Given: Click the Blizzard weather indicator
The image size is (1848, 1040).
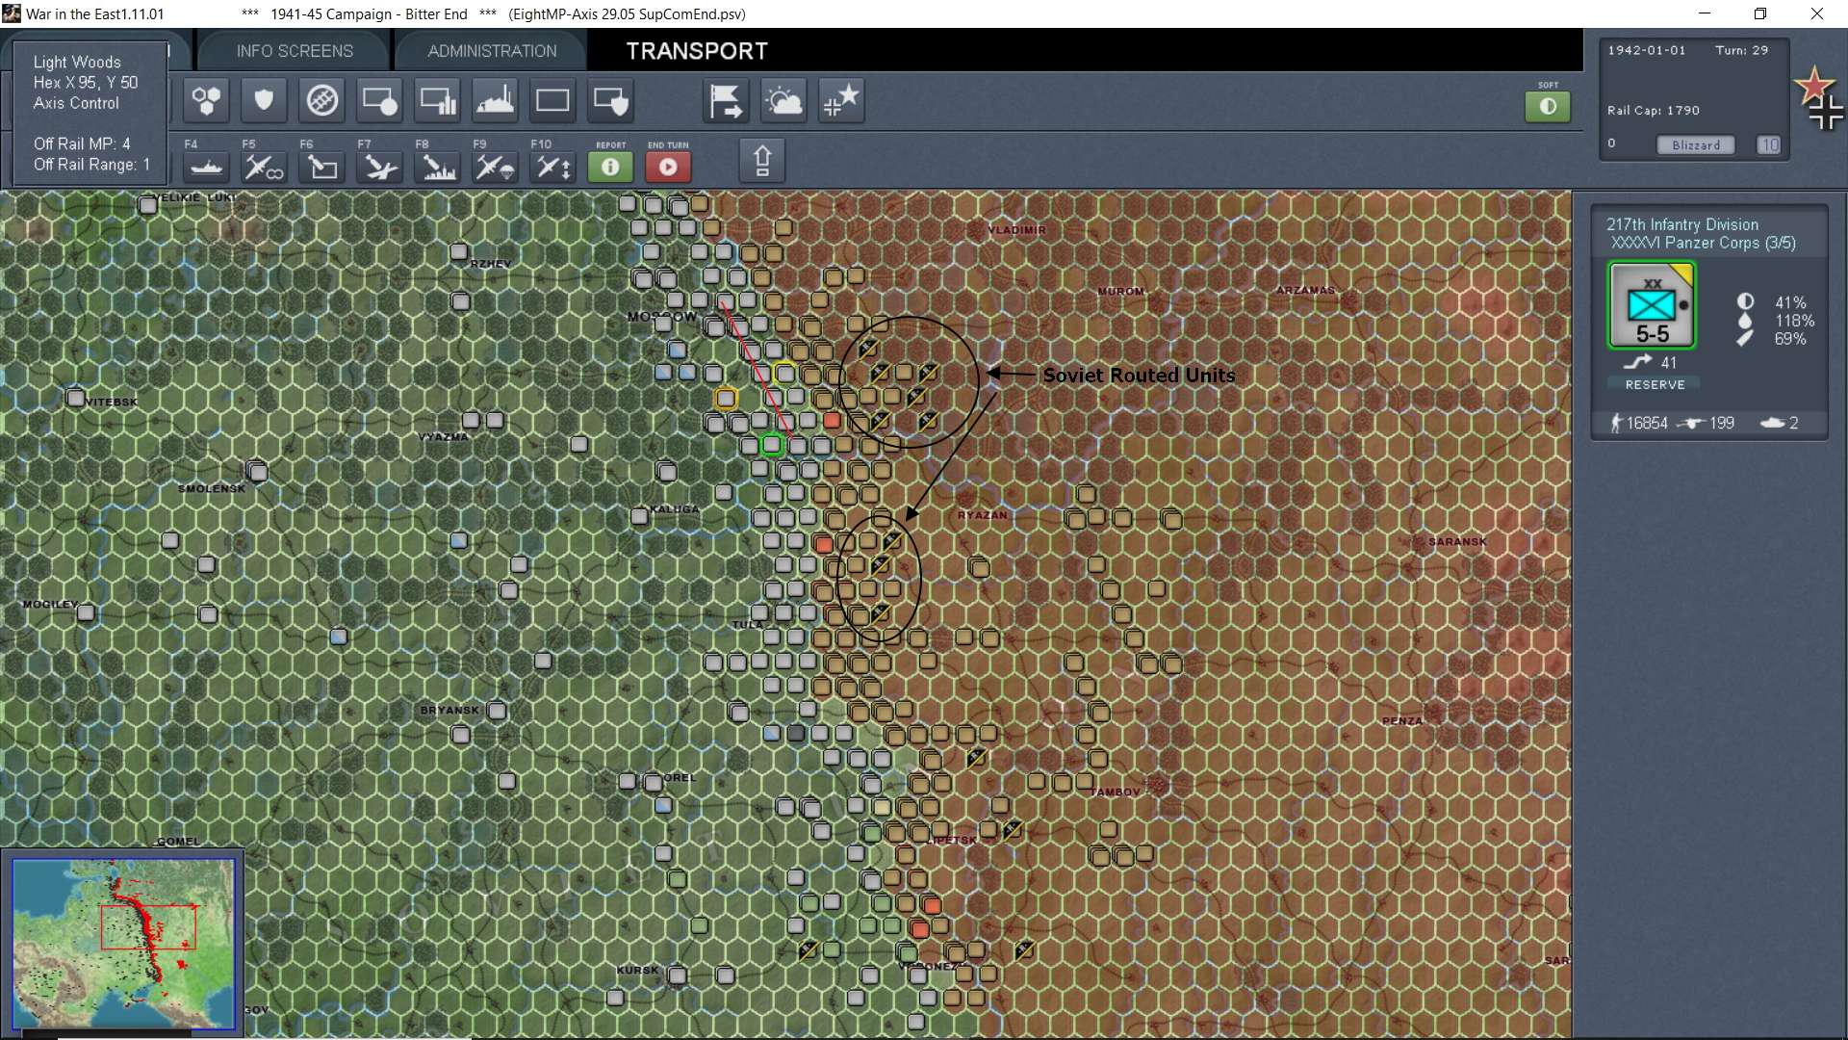Looking at the screenshot, I should click(x=1695, y=145).
